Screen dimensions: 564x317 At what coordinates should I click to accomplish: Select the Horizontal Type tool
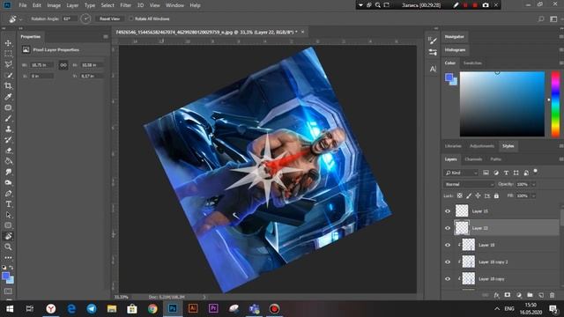pos(8,204)
